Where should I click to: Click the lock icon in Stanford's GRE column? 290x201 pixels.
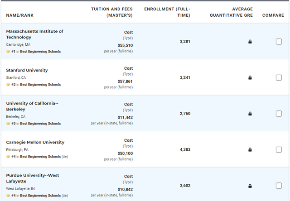[x=250, y=77]
